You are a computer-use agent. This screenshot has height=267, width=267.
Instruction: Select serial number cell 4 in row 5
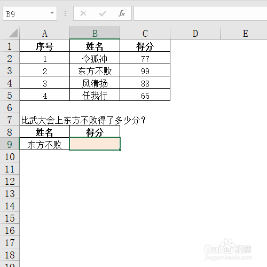(44, 95)
